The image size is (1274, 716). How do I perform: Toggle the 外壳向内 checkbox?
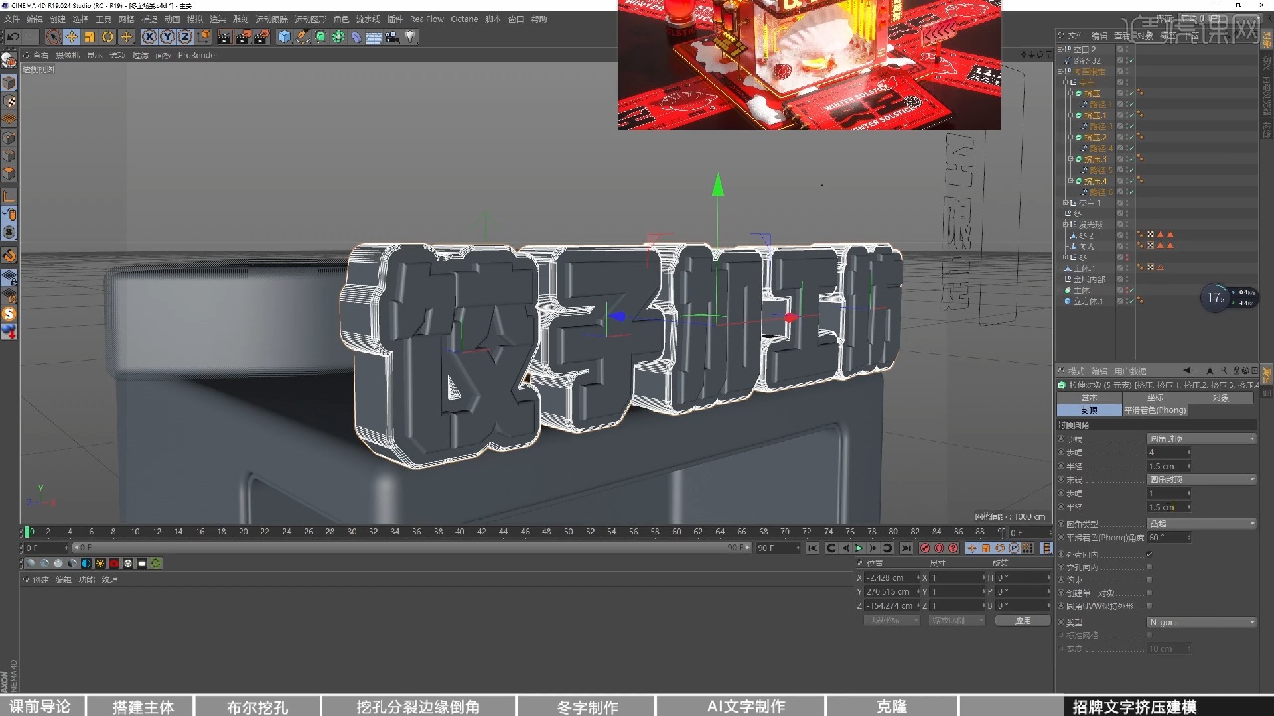1149,554
